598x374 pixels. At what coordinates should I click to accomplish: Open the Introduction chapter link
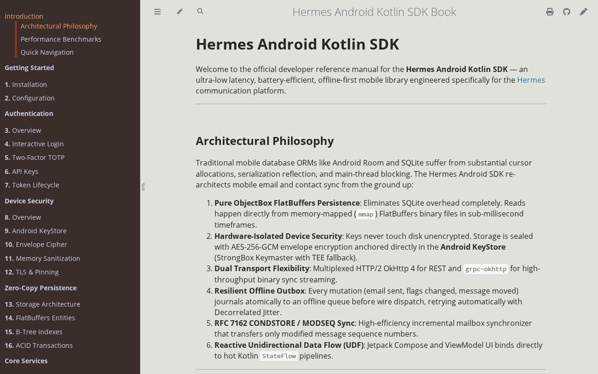[24, 16]
